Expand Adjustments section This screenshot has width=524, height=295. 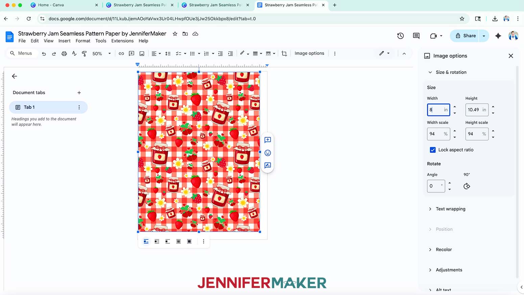pyautogui.click(x=430, y=270)
